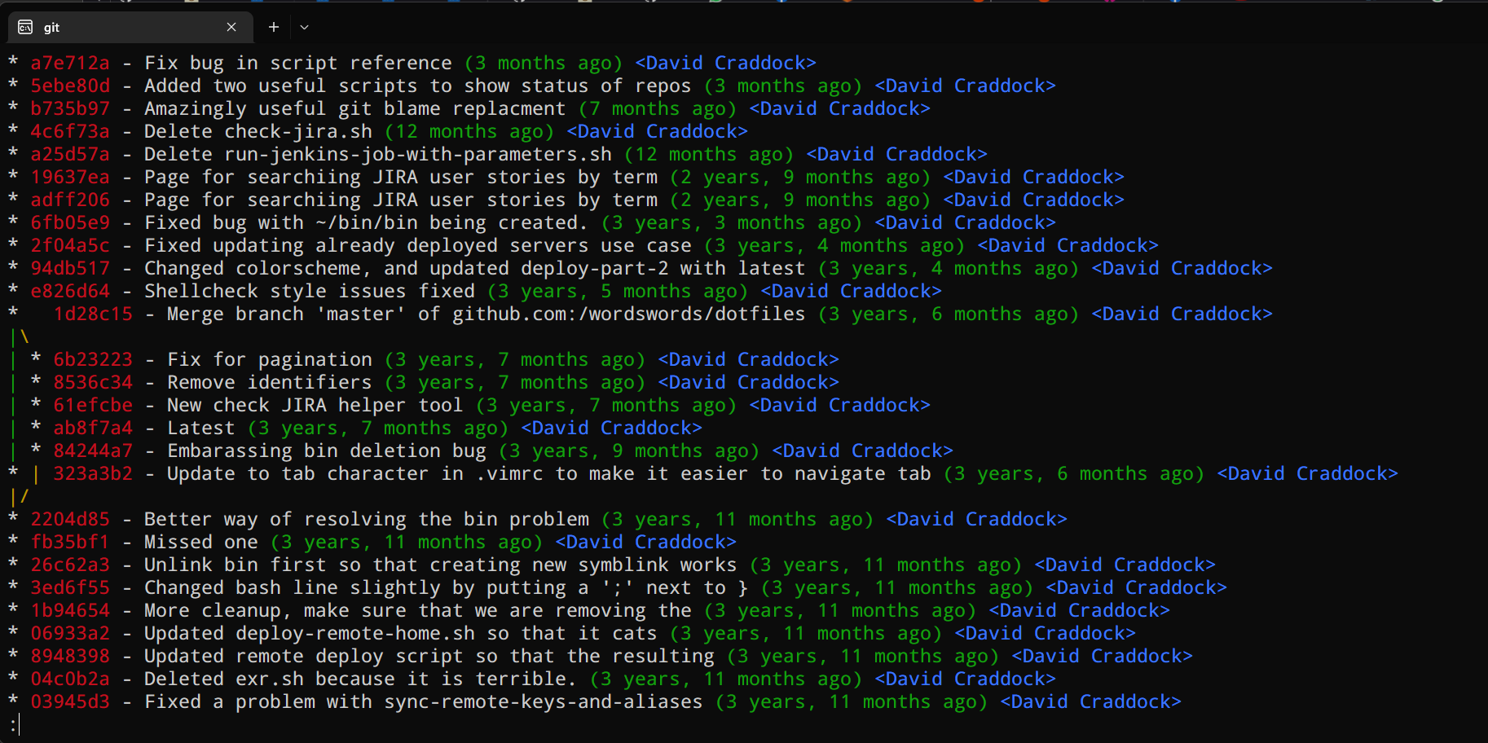
Task: Click commit hash 04c0b2a
Action: (x=70, y=679)
